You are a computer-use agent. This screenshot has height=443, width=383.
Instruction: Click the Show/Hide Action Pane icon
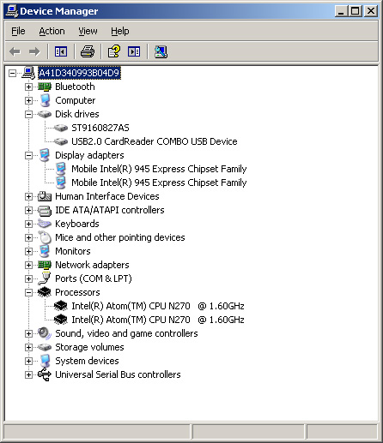click(134, 51)
